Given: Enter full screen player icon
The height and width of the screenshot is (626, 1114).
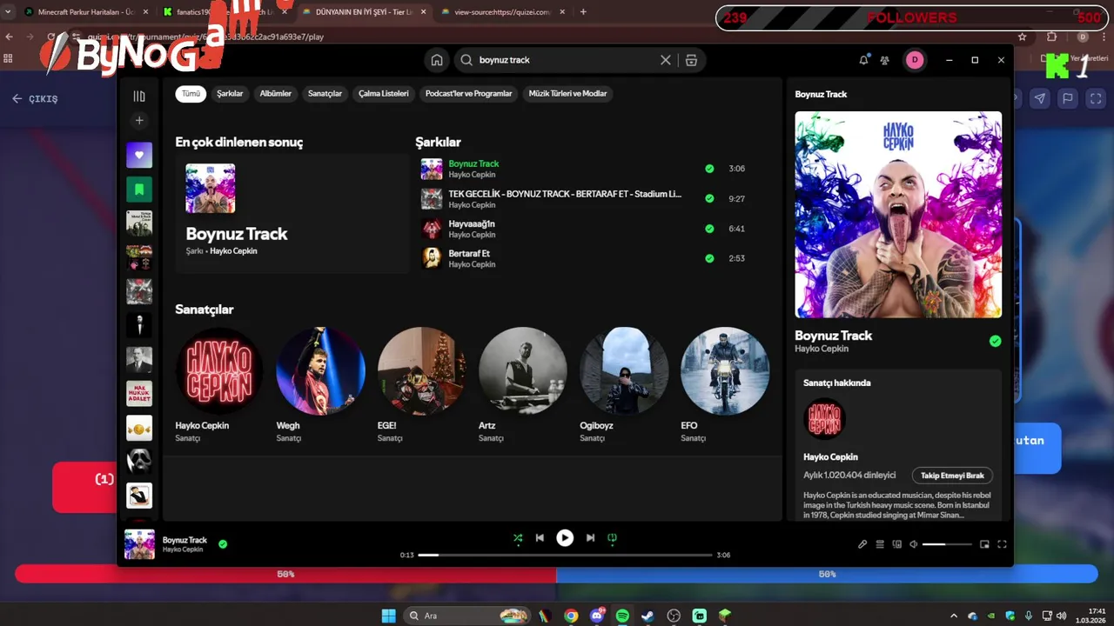Looking at the screenshot, I should (x=1002, y=544).
